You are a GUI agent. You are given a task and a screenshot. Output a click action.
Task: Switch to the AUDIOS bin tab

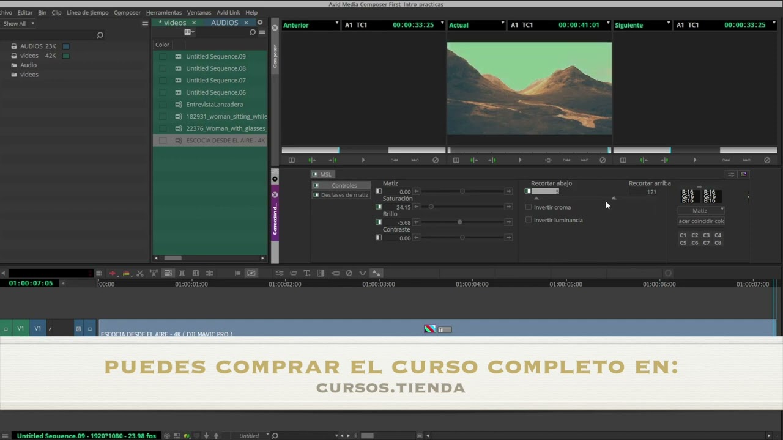225,23
